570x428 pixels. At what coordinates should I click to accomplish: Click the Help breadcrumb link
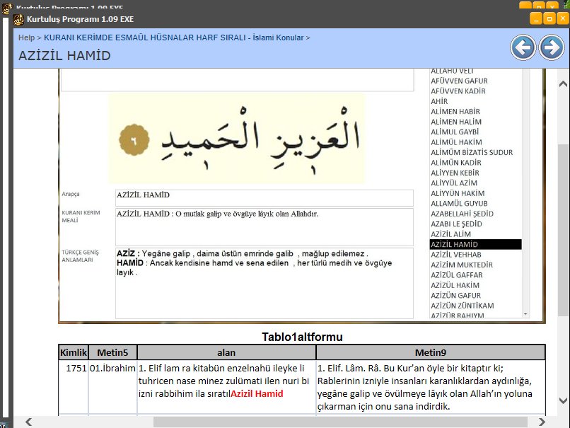[26, 37]
